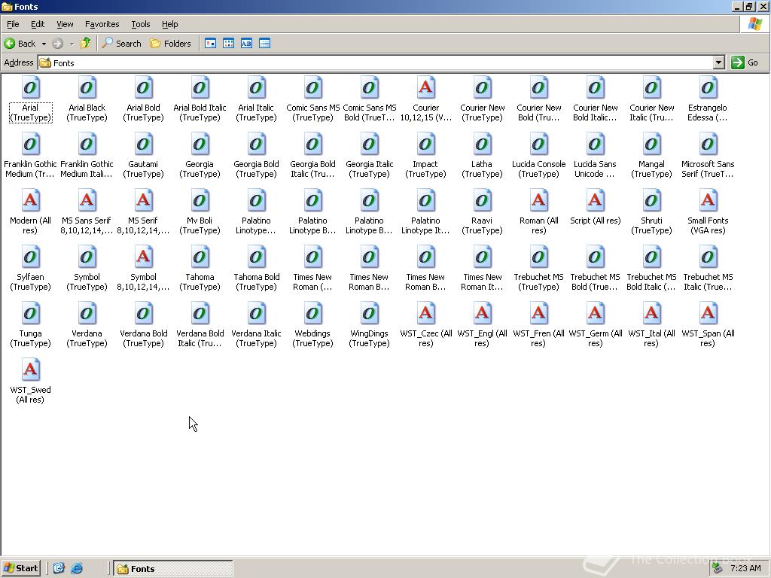Click the Fonts taskbar button
This screenshot has height=578, width=771.
(x=173, y=569)
